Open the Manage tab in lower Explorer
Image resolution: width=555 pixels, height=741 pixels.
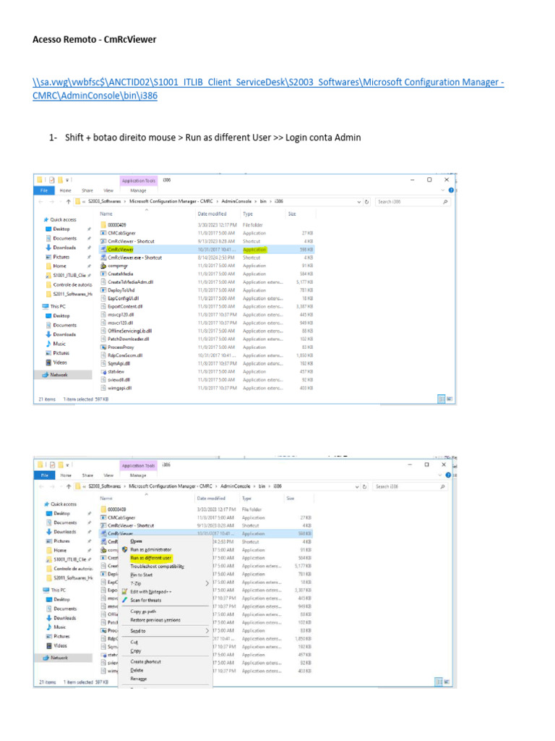(x=138, y=475)
